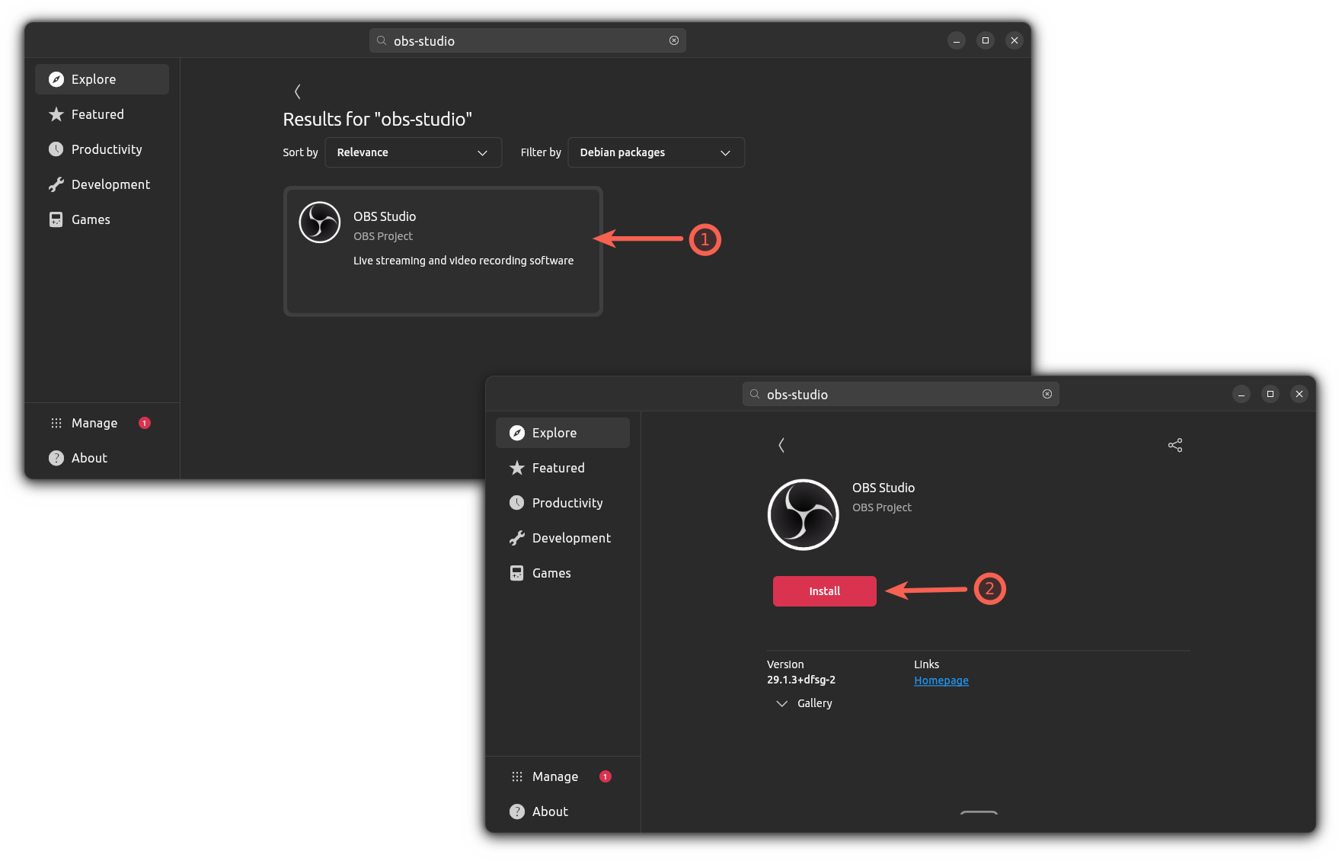Click Productivity clock icon in back window
The image size is (1342, 861).
[56, 149]
